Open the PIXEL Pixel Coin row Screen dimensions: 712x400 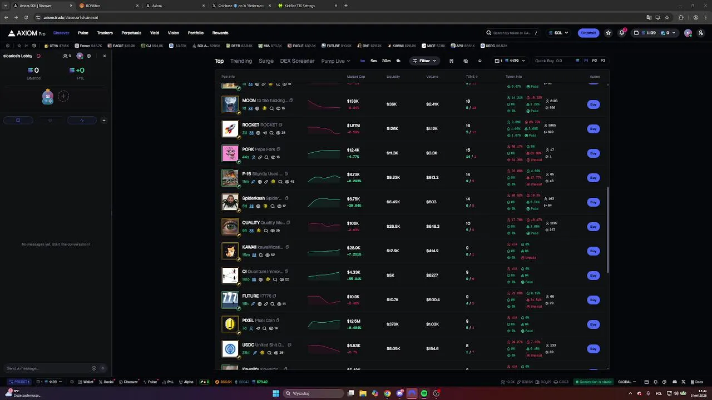coord(412,324)
